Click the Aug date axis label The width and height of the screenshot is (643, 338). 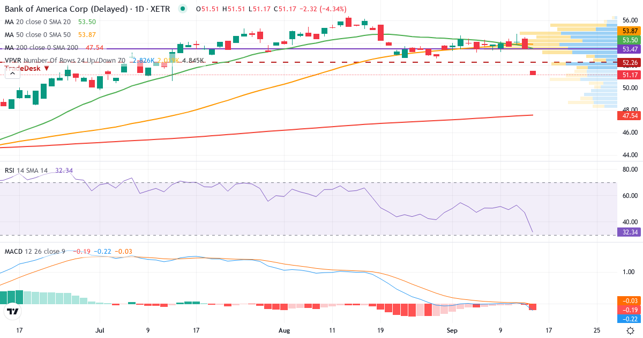[x=285, y=330]
